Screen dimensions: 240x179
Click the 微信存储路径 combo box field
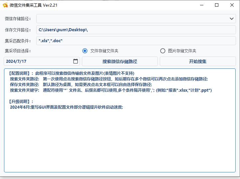click(136, 19)
